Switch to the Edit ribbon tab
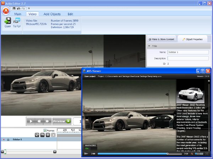213x159 pixels. point(70,14)
